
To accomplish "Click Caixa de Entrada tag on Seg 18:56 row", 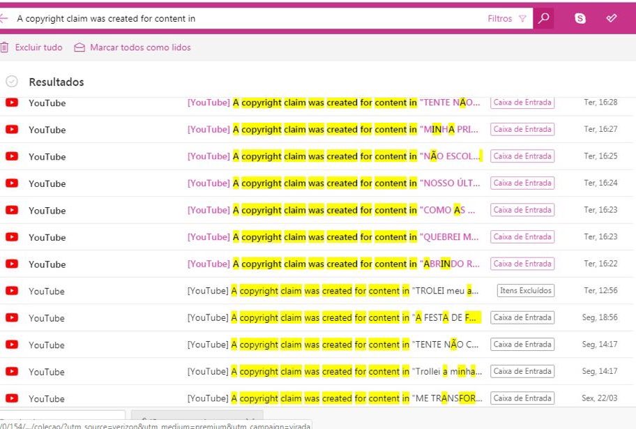I will (x=522, y=317).
